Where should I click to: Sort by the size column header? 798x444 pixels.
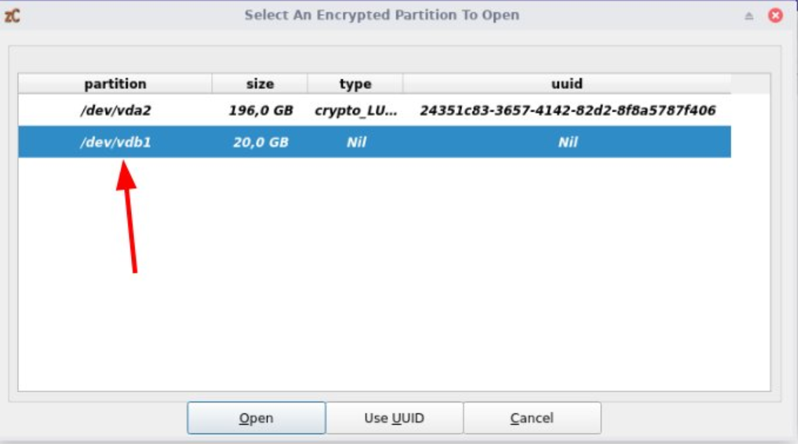click(x=259, y=83)
